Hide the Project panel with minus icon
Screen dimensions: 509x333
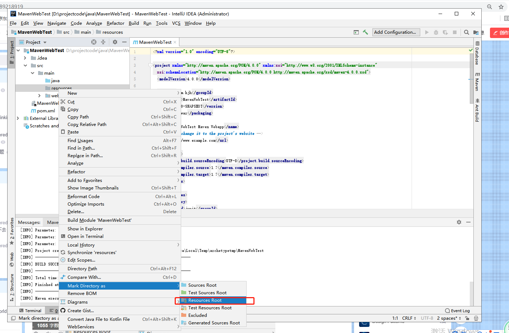124,42
